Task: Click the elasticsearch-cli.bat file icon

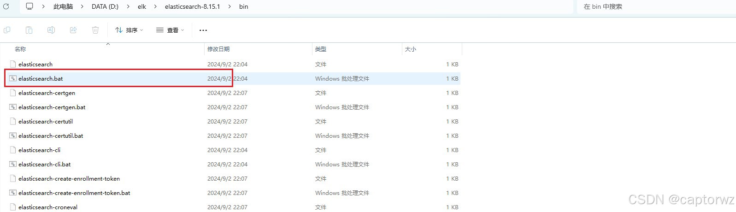Action: point(13,164)
